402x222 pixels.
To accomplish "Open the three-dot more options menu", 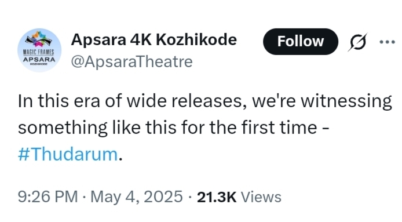I will click(x=387, y=42).
